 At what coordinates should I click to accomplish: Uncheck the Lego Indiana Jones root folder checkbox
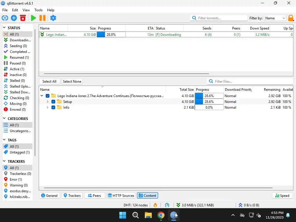[48, 96]
